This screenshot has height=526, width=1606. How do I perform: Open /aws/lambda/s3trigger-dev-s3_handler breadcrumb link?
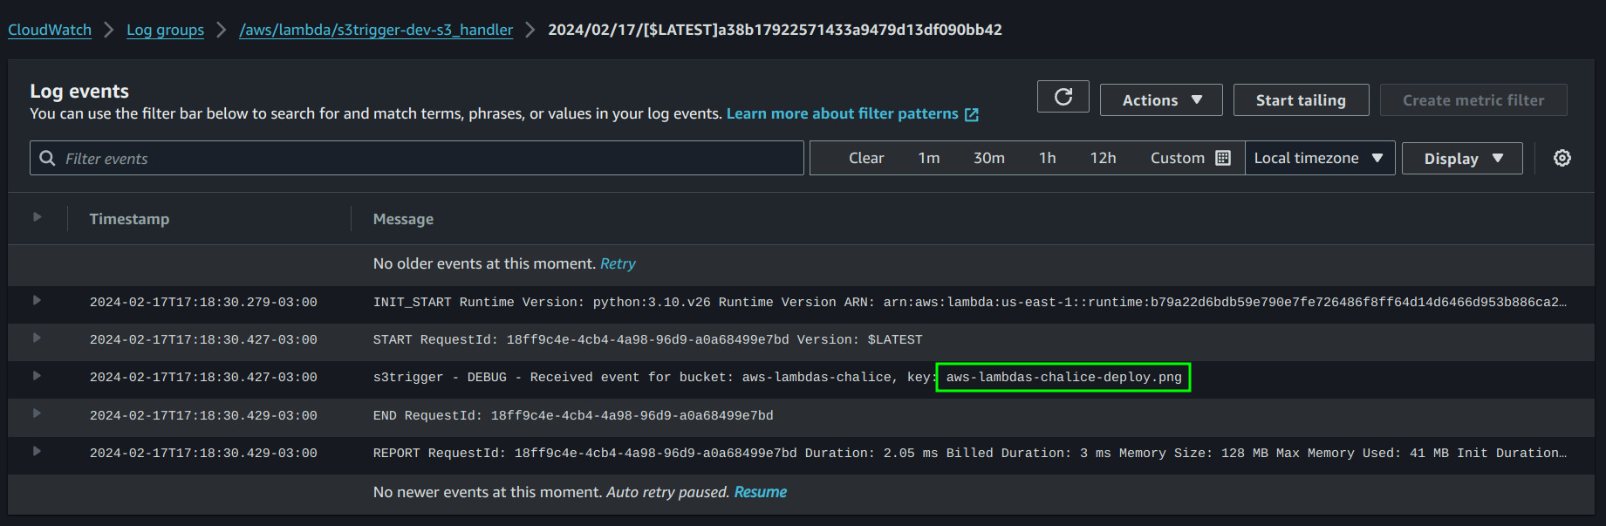pyautogui.click(x=376, y=30)
